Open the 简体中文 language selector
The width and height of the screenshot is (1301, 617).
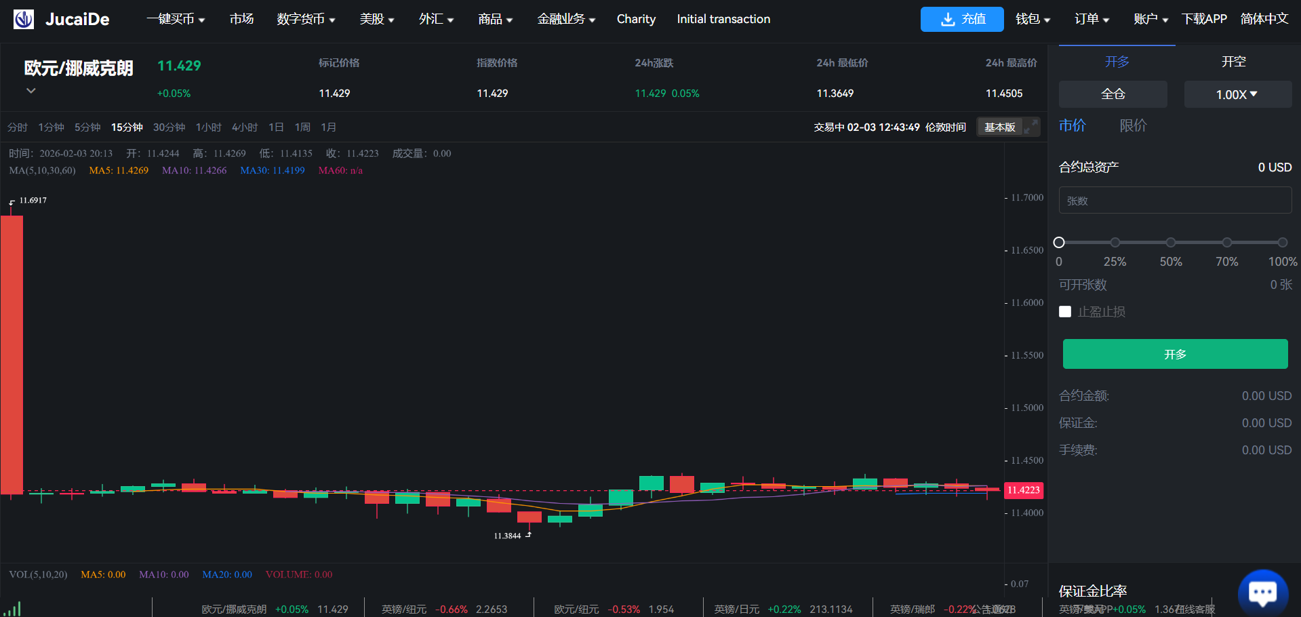(1264, 19)
